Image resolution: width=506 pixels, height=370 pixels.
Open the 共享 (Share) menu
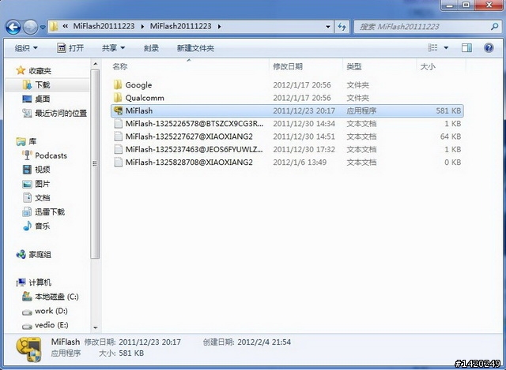[x=113, y=48]
